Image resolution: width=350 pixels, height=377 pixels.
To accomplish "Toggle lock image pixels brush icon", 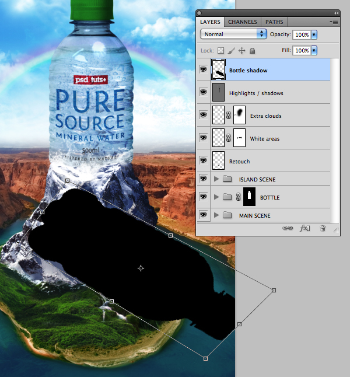I will pos(231,51).
